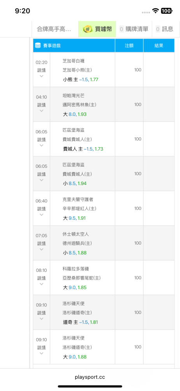Viewport: 180px width, 391px height.
Task: Open the 買噱幣 tab
Action: (97, 29)
